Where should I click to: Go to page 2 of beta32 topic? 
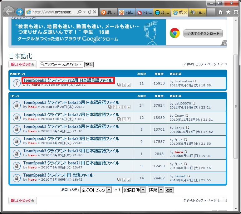(x=129, y=119)
